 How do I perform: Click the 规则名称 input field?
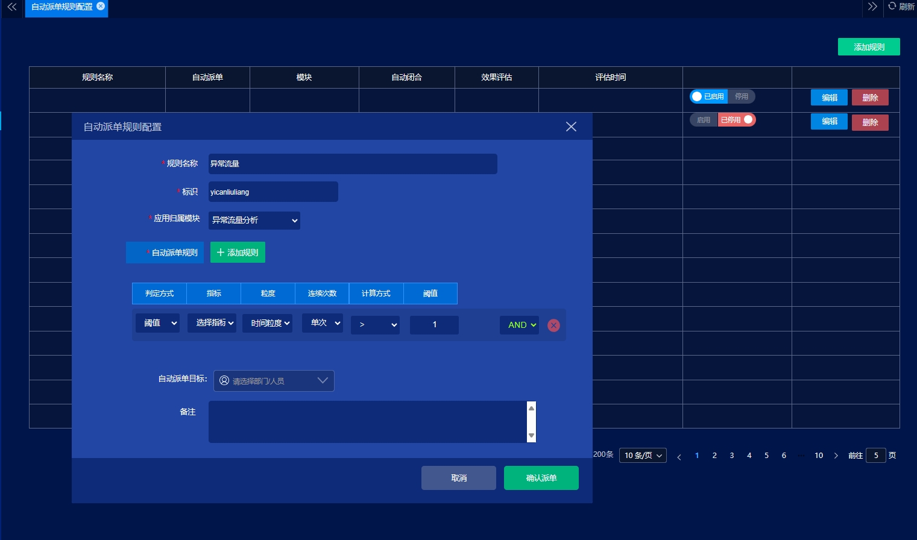point(353,164)
